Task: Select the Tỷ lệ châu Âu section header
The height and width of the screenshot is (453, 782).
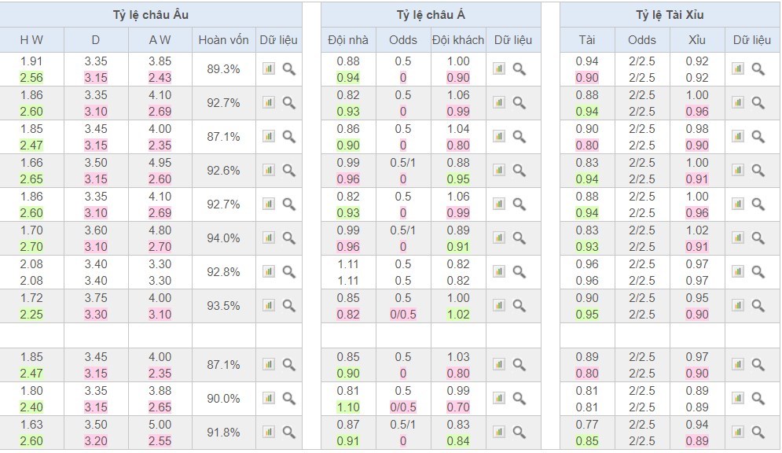Action: coord(151,15)
